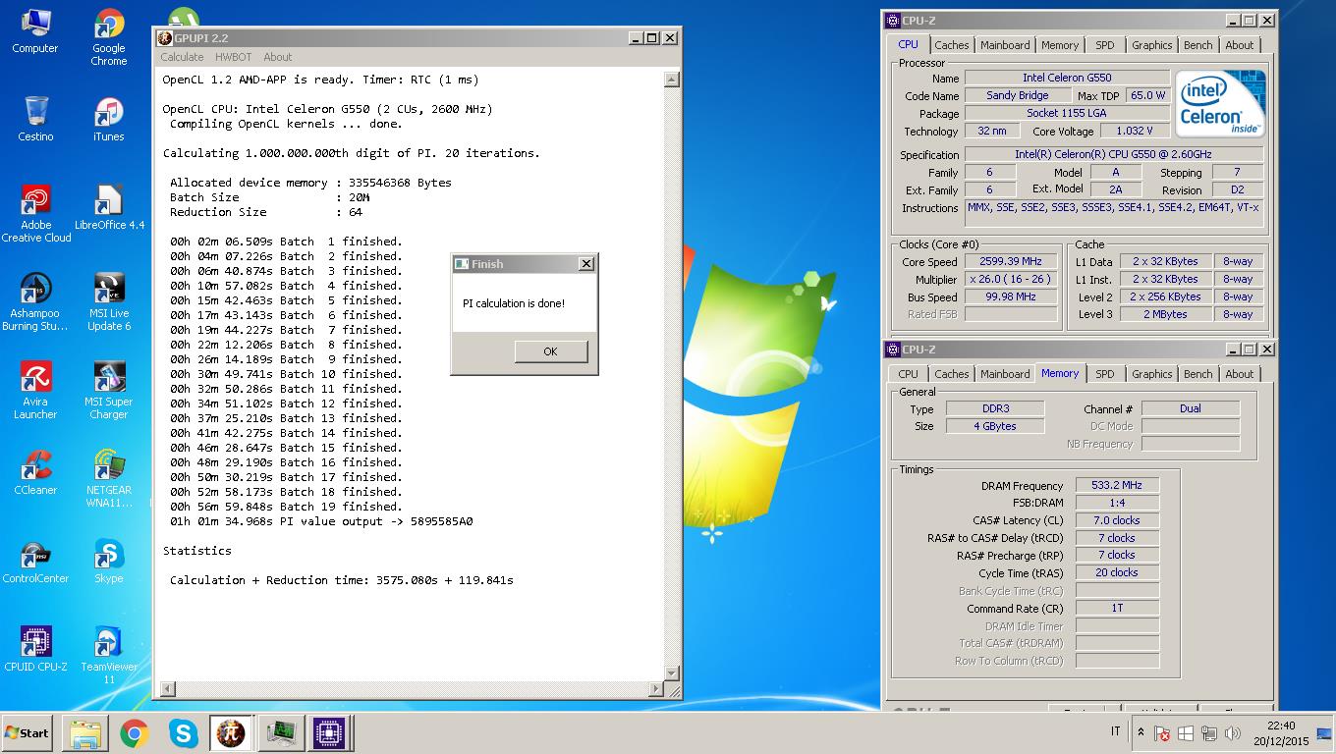Select the GPUPI taskbar button

pyautogui.click(x=231, y=733)
